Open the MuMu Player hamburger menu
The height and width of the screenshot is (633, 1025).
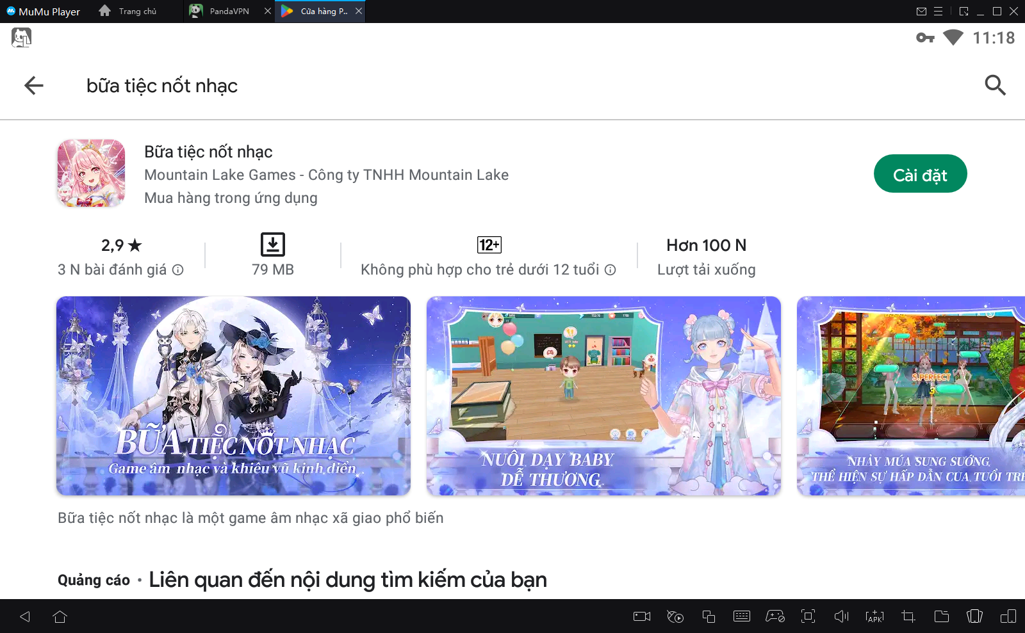[938, 11]
